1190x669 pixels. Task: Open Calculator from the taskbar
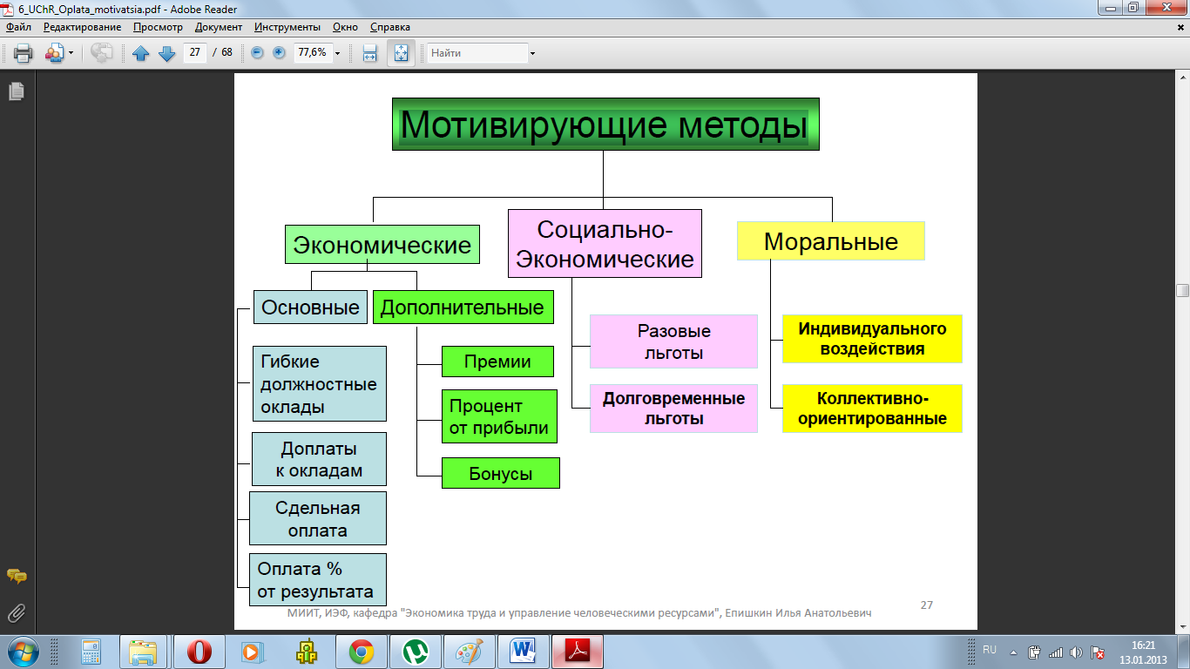(x=90, y=652)
